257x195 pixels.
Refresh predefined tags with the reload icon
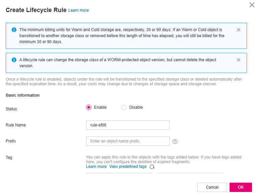pyautogui.click(x=152, y=167)
